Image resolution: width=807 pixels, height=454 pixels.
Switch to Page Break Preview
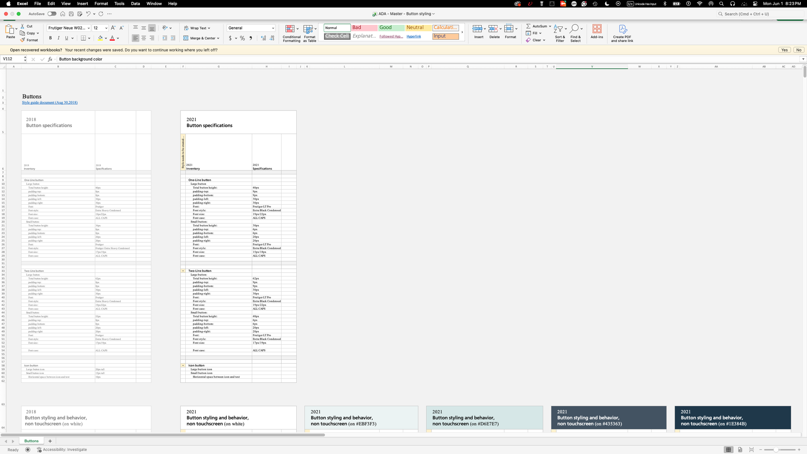(751, 449)
